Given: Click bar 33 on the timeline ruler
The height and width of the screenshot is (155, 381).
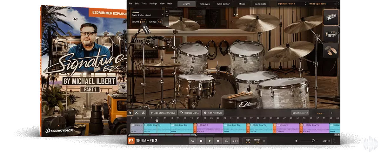Looking at the screenshot, I should click(x=238, y=118).
